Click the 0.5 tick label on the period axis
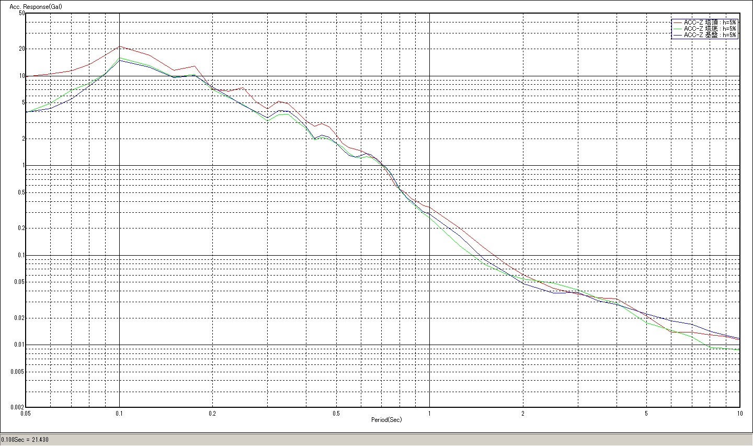753x446 pixels. pos(336,413)
